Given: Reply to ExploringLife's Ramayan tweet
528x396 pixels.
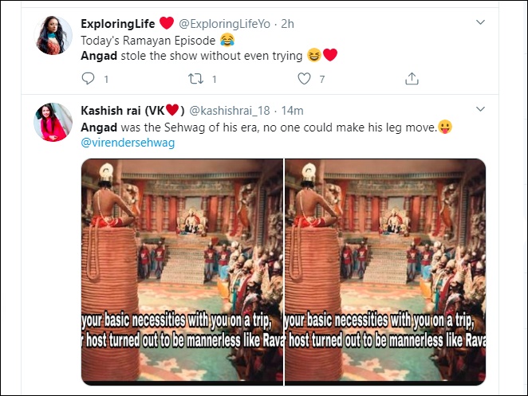Looking at the screenshot, I should tap(89, 78).
